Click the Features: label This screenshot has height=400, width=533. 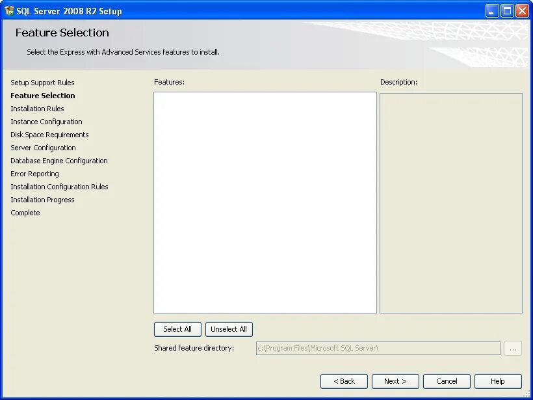169,82
